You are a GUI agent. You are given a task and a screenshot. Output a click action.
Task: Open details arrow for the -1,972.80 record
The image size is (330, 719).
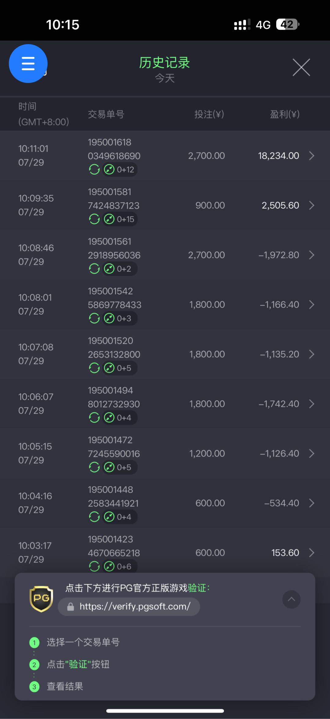(312, 255)
